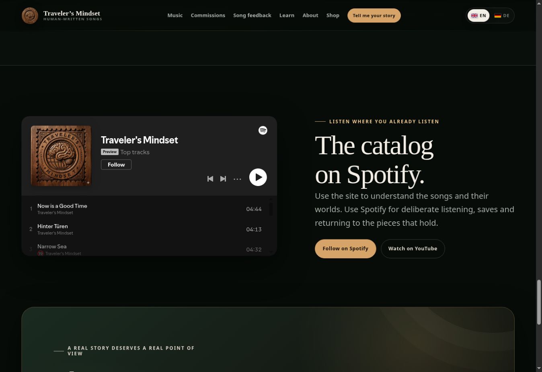Click artist name under Hinter Türen
Screen dimensions: 542x372
point(55,233)
